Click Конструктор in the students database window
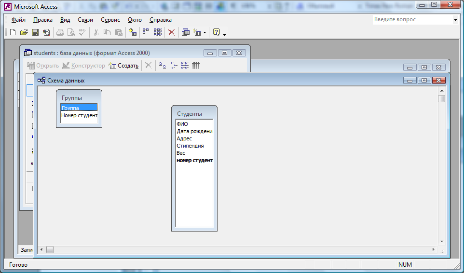Image resolution: width=464 pixels, height=273 pixels. tap(84, 66)
